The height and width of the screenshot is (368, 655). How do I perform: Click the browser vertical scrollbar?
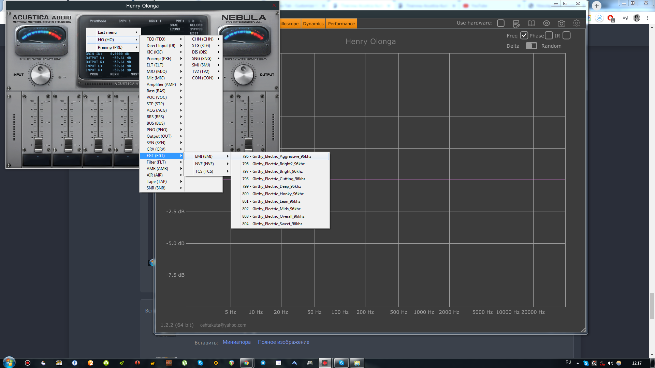pyautogui.click(x=652, y=306)
